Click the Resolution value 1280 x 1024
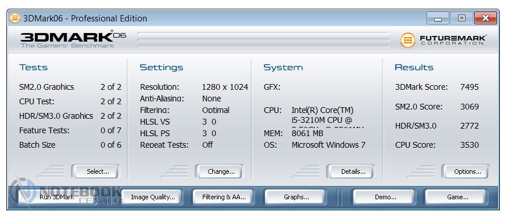Viewport: 508px width, 219px height. 225,87
